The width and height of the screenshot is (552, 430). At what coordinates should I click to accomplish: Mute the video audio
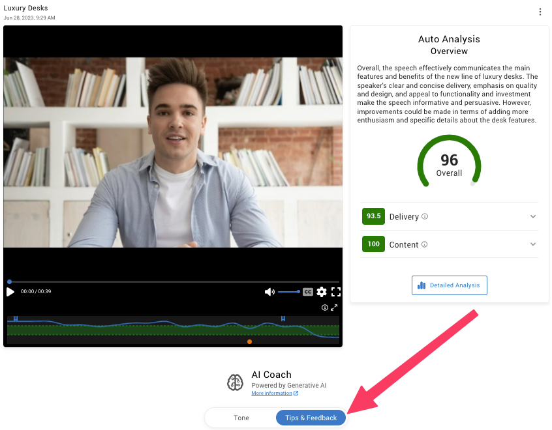coord(269,292)
